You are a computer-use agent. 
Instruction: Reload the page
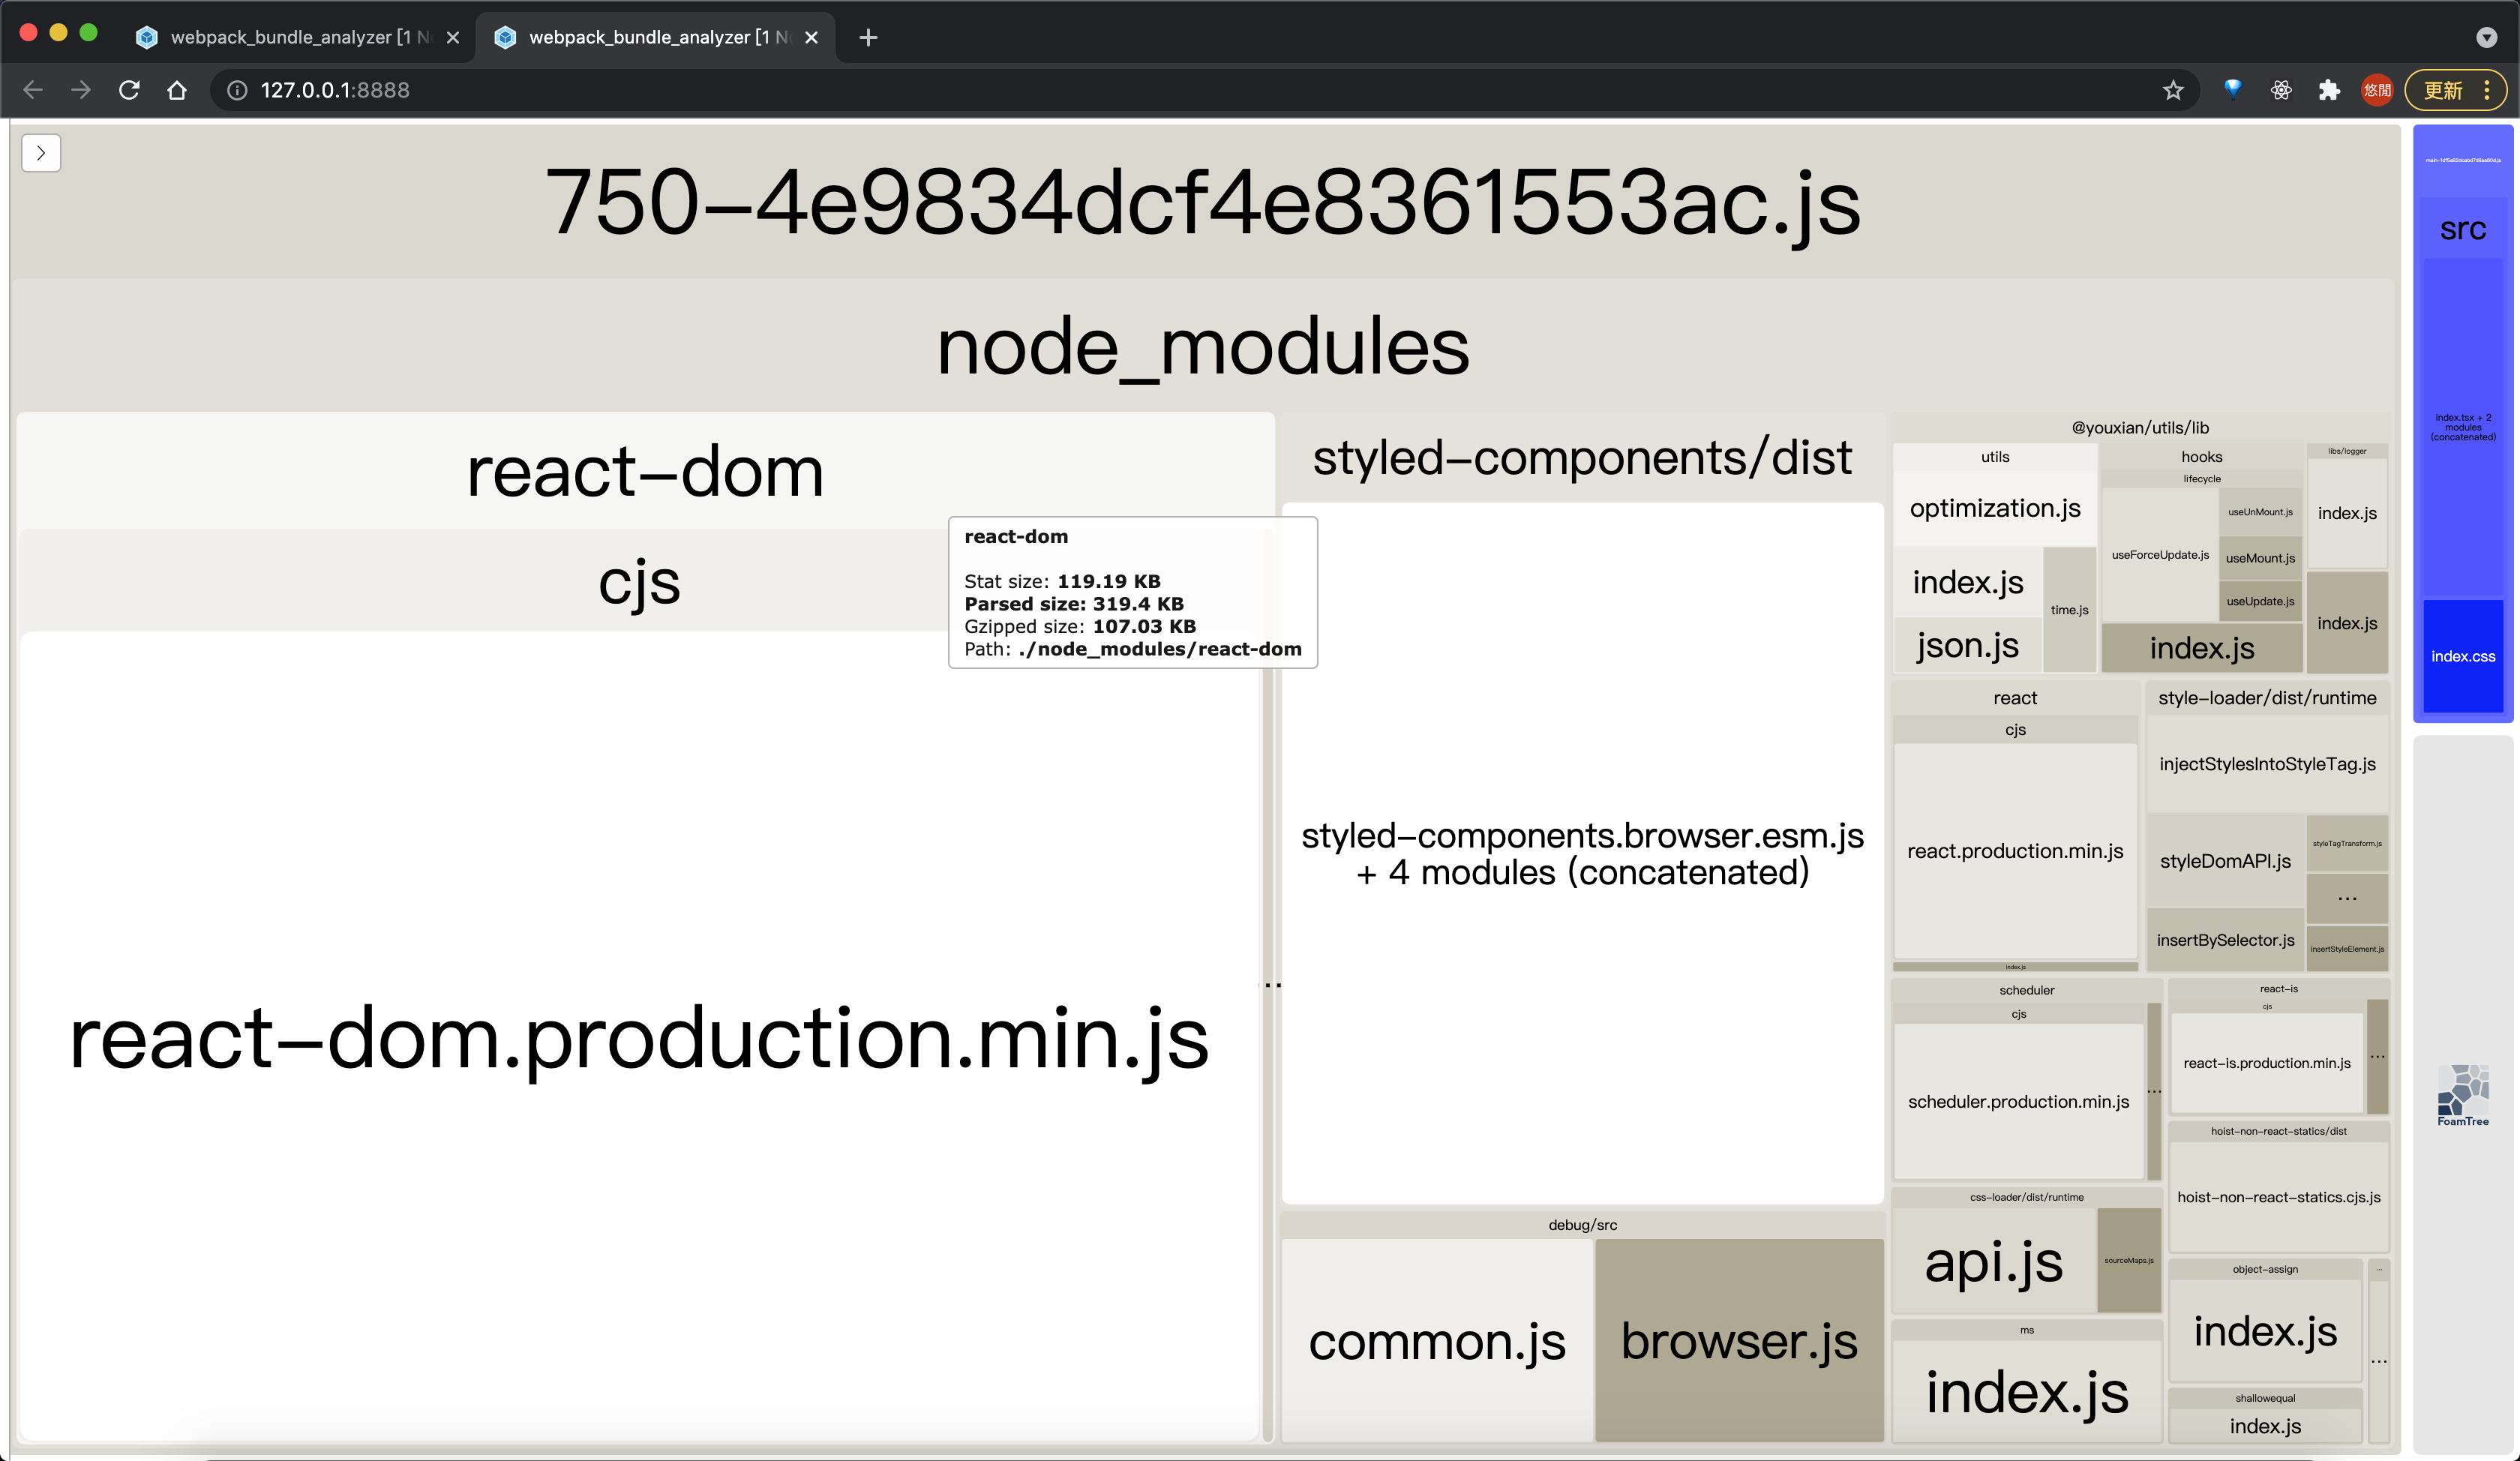coord(129,90)
